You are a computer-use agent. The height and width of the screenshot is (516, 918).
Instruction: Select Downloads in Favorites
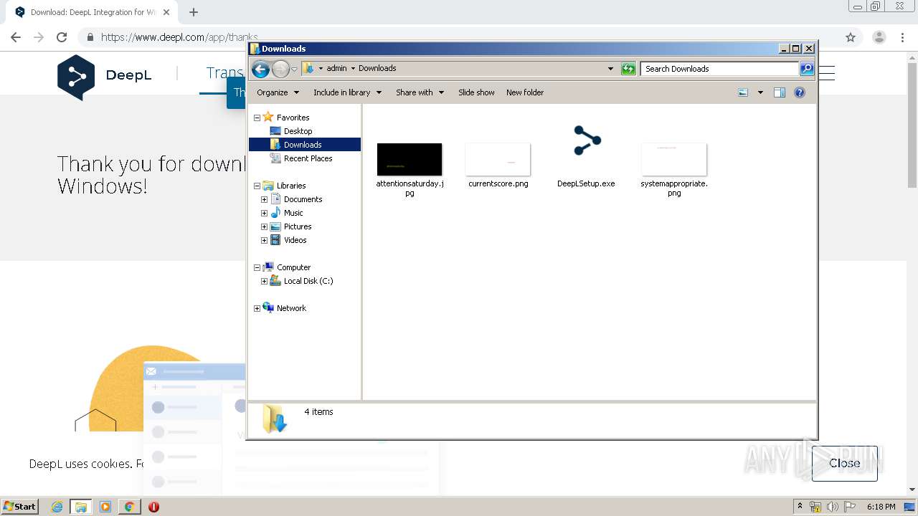click(304, 145)
